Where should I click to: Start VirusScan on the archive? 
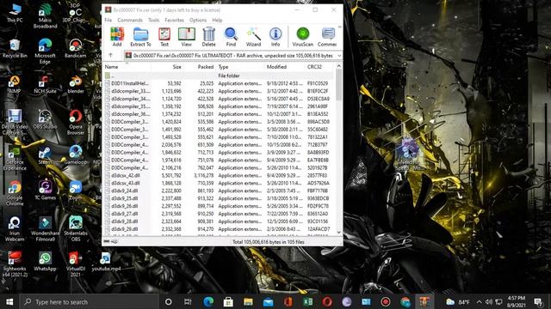[302, 37]
